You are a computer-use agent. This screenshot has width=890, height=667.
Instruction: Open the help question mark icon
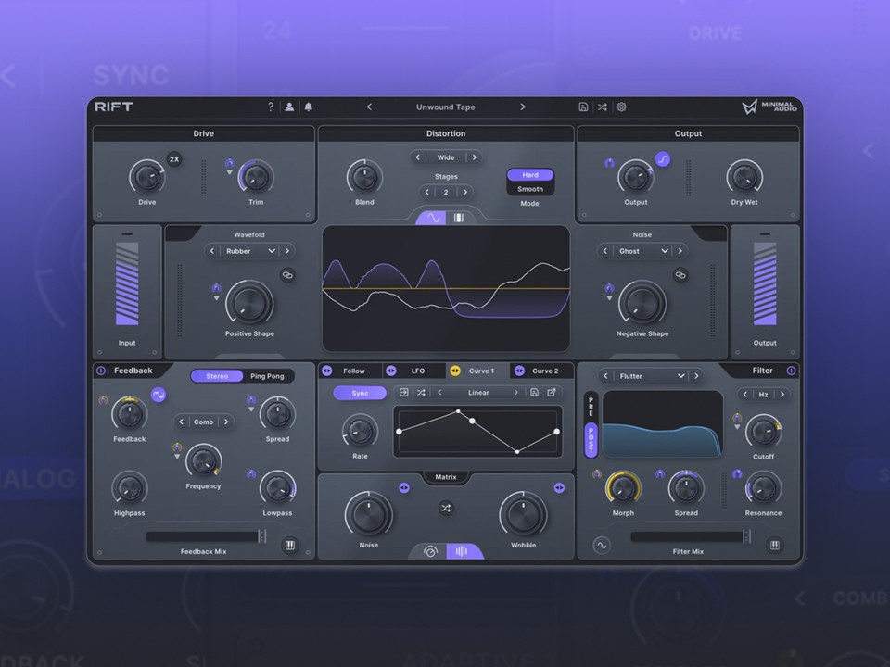coord(271,107)
